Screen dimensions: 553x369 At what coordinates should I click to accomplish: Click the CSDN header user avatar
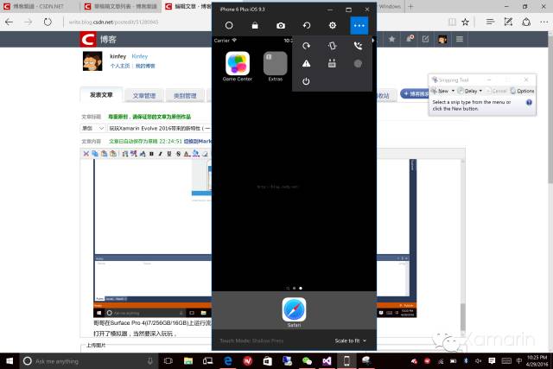pyautogui.click(x=442, y=39)
